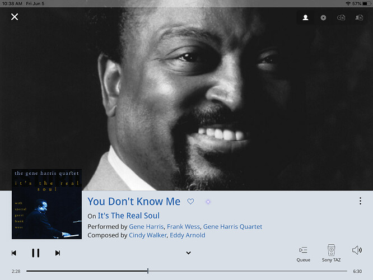
Task: Skip to the previous track
Action: tap(14, 253)
